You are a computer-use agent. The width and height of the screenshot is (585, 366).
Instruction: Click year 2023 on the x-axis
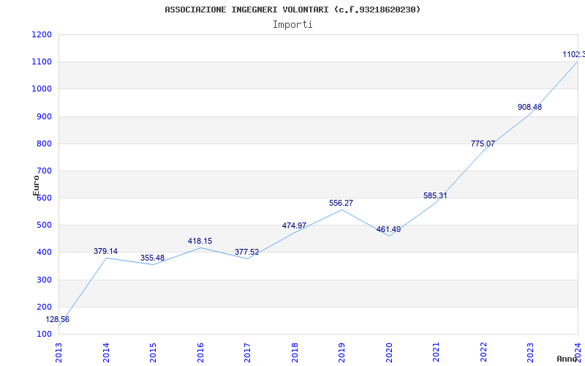(531, 352)
